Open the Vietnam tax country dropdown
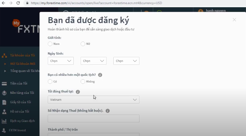 click(93, 99)
